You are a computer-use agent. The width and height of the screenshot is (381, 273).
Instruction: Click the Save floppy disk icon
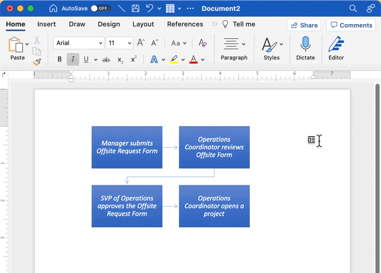click(x=135, y=9)
